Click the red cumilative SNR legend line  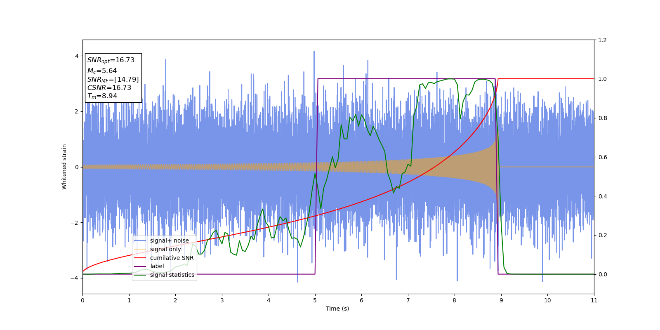pos(140,258)
